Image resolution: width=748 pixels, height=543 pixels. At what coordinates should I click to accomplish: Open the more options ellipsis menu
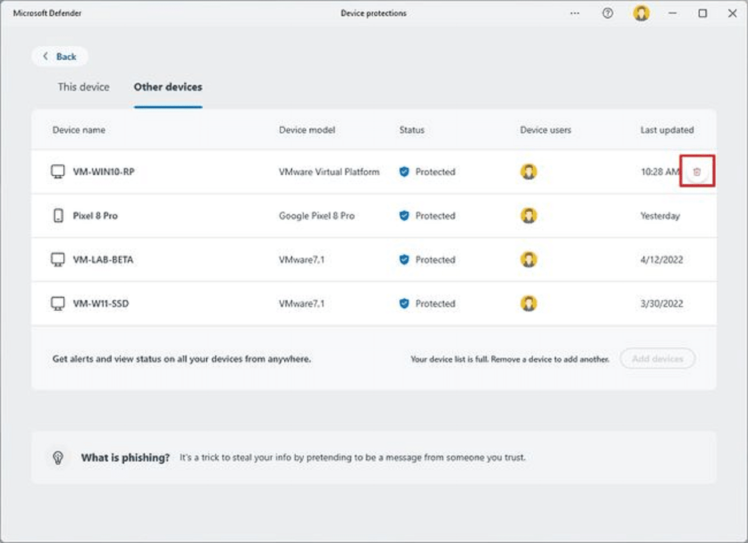pos(574,14)
